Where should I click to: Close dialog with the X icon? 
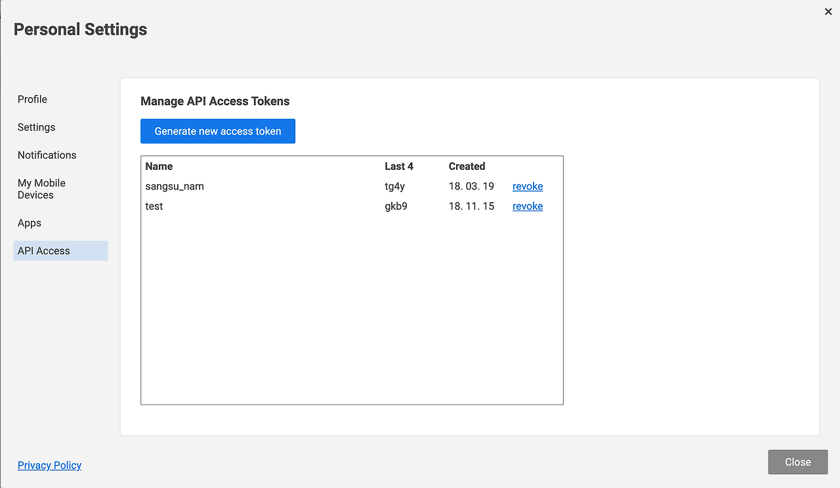[828, 12]
